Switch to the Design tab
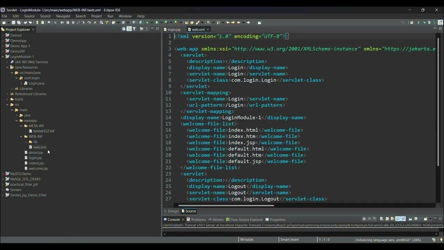 171,211
